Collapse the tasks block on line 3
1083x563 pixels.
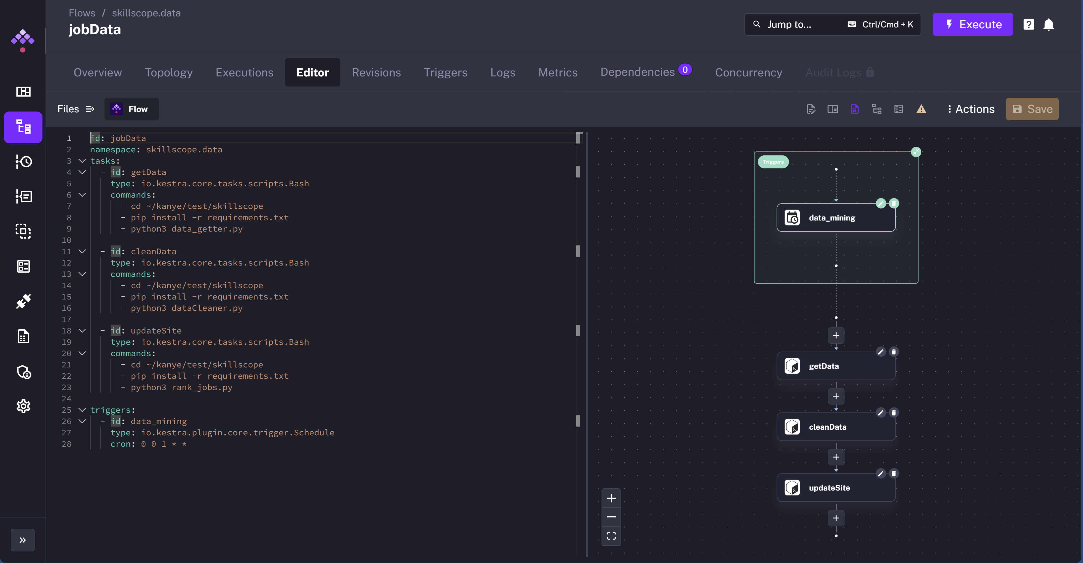pos(82,161)
